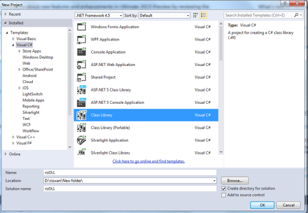Select Windows Desktop in templates tree
Image resolution: width=308 pixels, height=213 pixels.
[38, 57]
